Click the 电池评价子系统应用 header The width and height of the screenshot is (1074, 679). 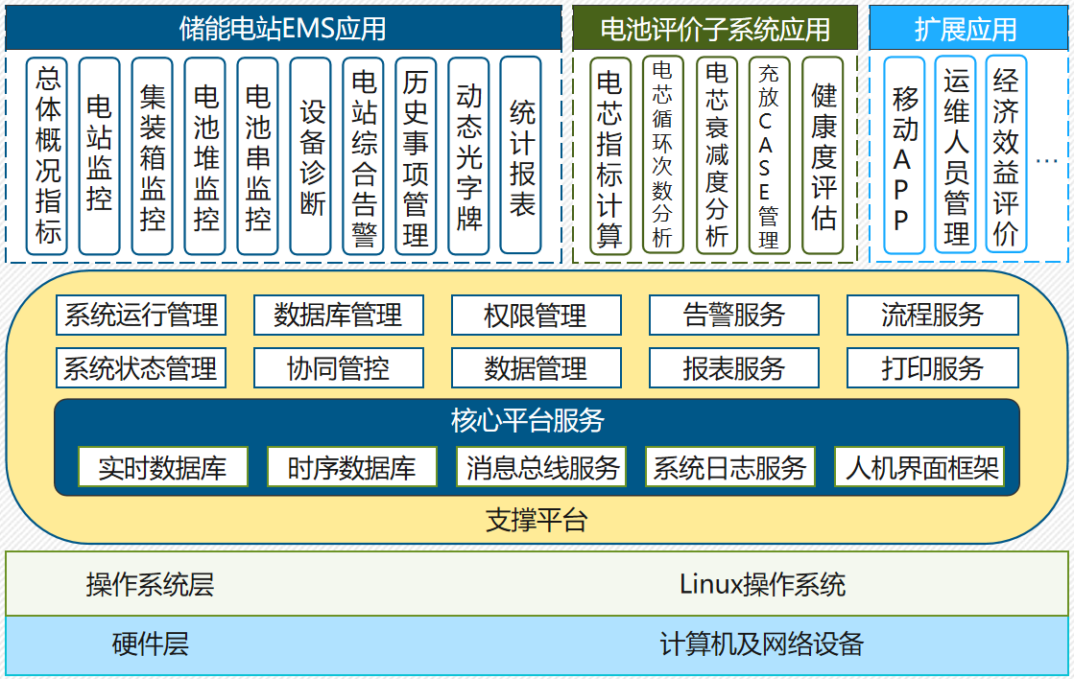715,28
